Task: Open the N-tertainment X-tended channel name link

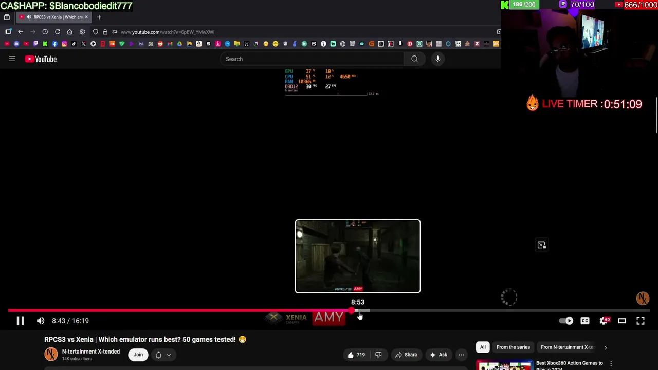Action: point(91,351)
